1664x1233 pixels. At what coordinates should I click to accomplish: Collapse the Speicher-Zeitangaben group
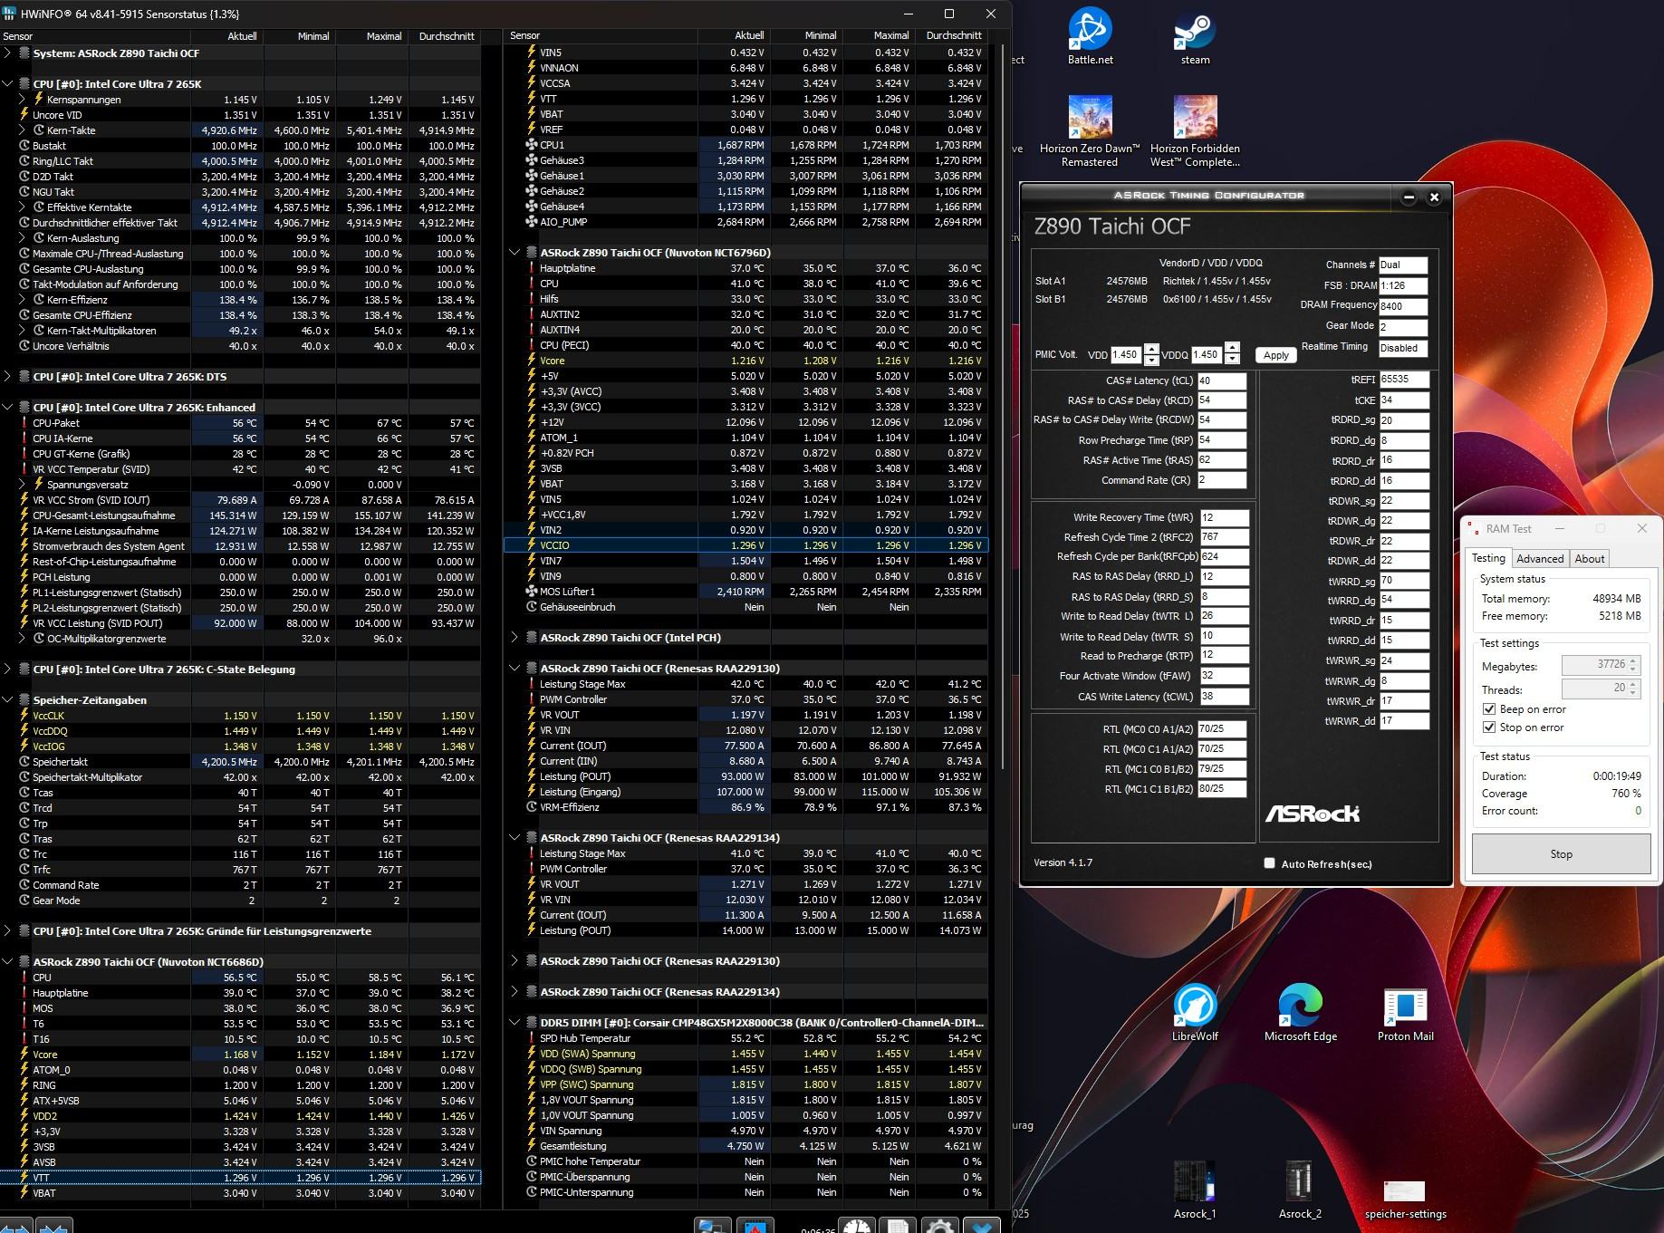[x=8, y=700]
